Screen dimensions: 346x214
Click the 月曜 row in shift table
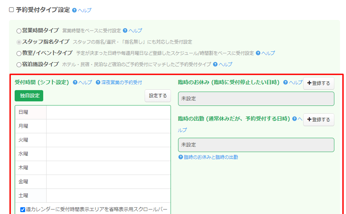tap(92, 126)
